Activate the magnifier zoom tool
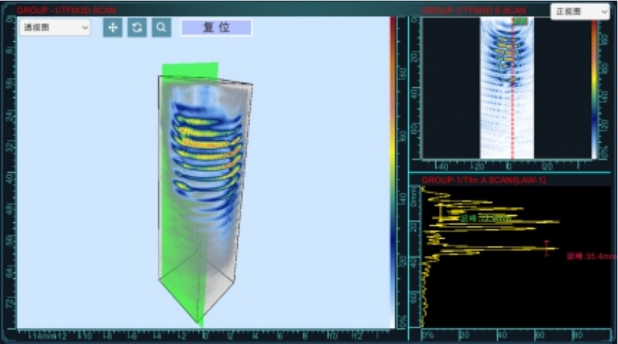This screenshot has height=344, width=618. pyautogui.click(x=161, y=27)
